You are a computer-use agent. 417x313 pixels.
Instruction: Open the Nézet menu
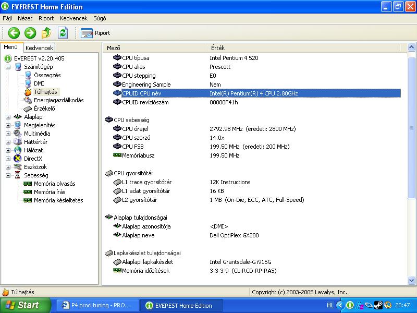[x=25, y=18]
